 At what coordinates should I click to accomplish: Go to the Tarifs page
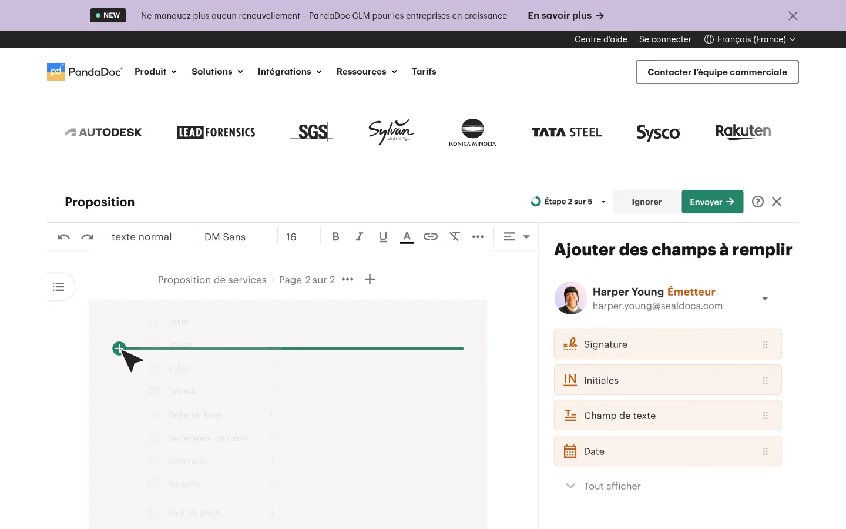[424, 72]
